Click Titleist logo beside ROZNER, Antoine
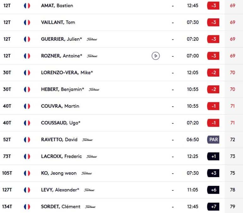 pos(92,56)
